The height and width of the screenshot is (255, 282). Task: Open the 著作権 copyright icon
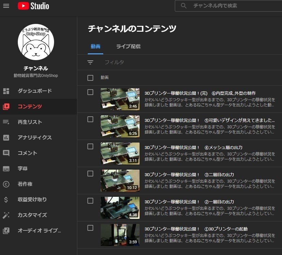click(x=6, y=184)
